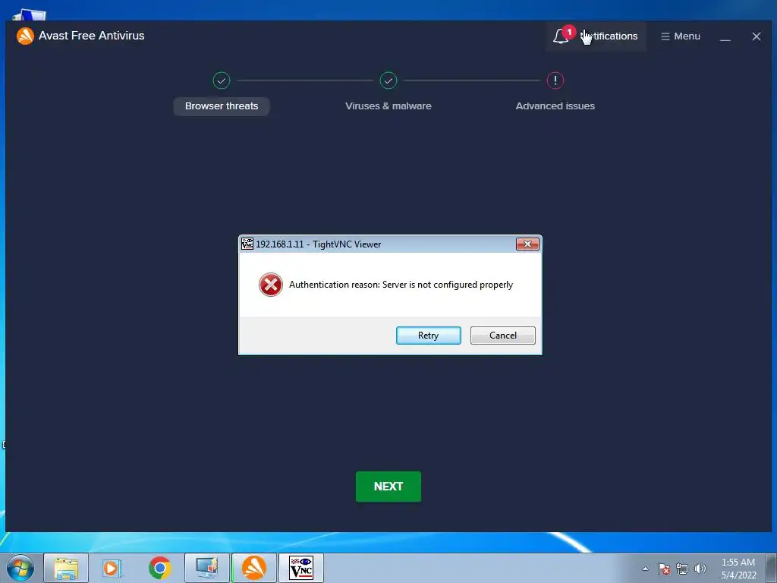
Task: Show hidden system tray icons
Action: (645, 569)
